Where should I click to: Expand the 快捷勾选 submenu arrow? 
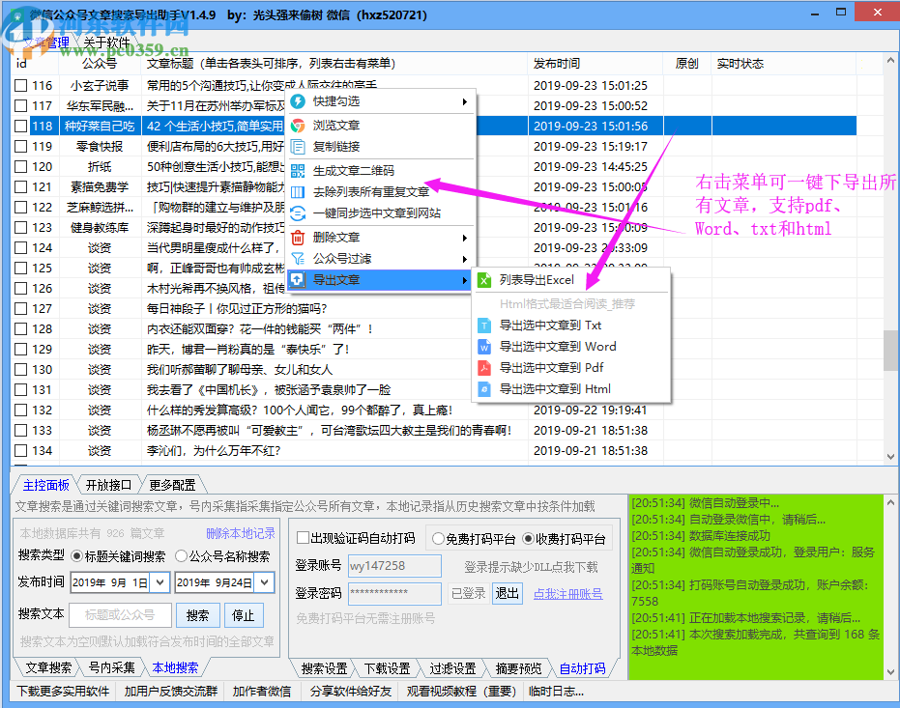pos(465,103)
